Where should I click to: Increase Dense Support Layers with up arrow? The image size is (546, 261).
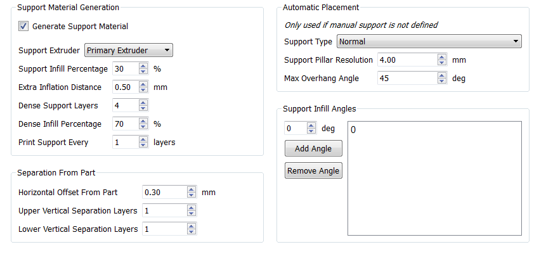coord(143,103)
